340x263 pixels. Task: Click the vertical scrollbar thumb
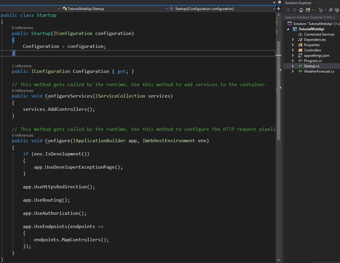[x=279, y=91]
